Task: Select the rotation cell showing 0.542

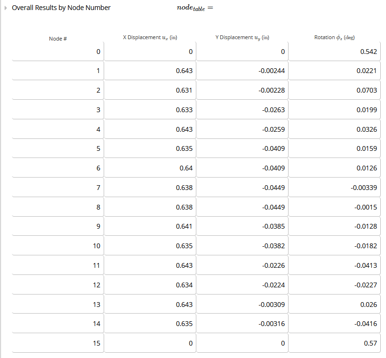Action: pos(334,52)
